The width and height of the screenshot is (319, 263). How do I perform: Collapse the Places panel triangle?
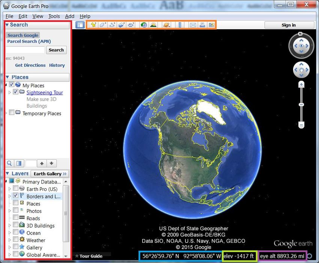click(8, 77)
